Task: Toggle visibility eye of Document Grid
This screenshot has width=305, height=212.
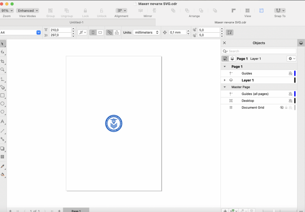Action: (x=281, y=107)
